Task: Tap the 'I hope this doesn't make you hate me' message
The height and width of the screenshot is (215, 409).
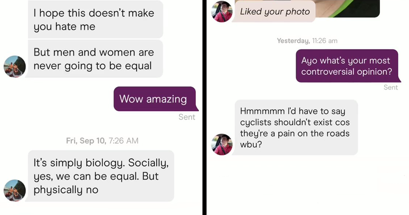Action: click(95, 19)
